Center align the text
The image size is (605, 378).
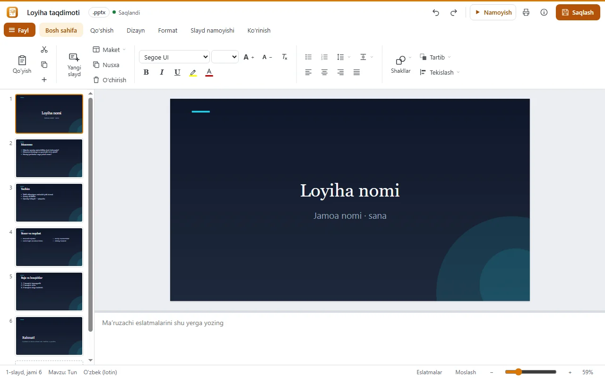coord(324,72)
